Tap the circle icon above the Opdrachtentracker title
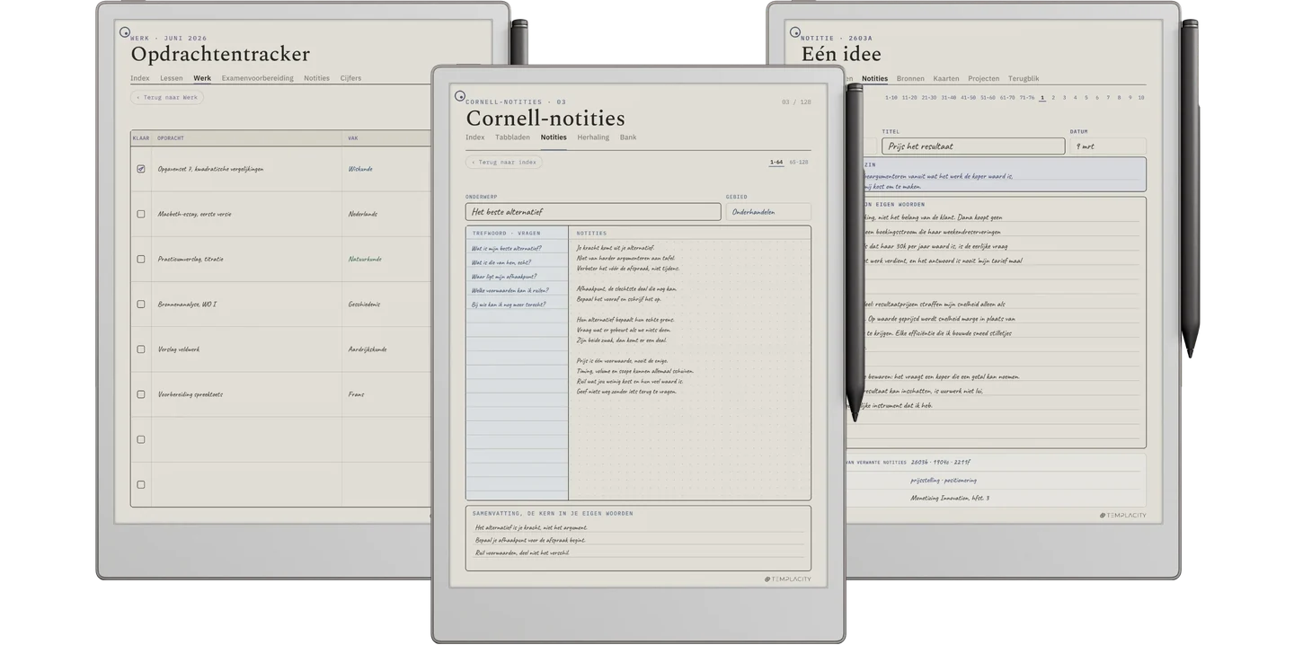 pos(125,31)
